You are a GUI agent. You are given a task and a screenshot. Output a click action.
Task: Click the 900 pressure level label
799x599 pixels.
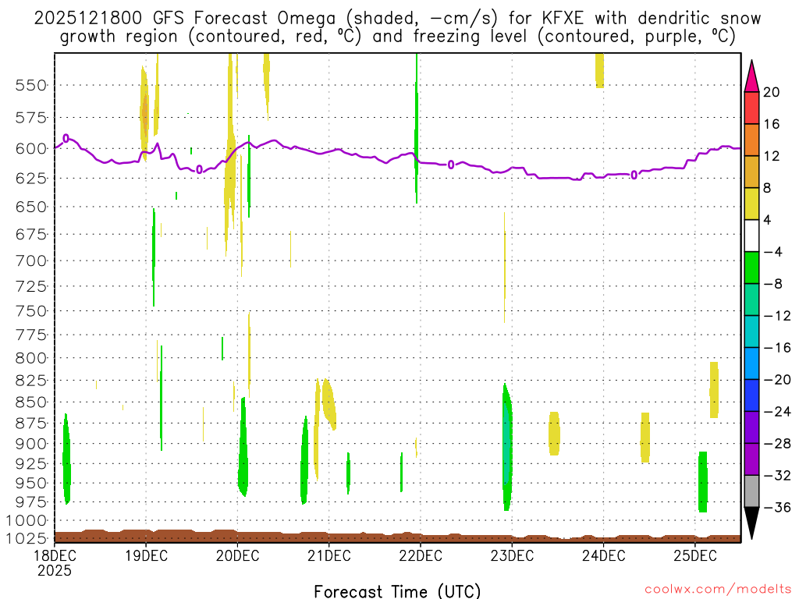[30, 444]
